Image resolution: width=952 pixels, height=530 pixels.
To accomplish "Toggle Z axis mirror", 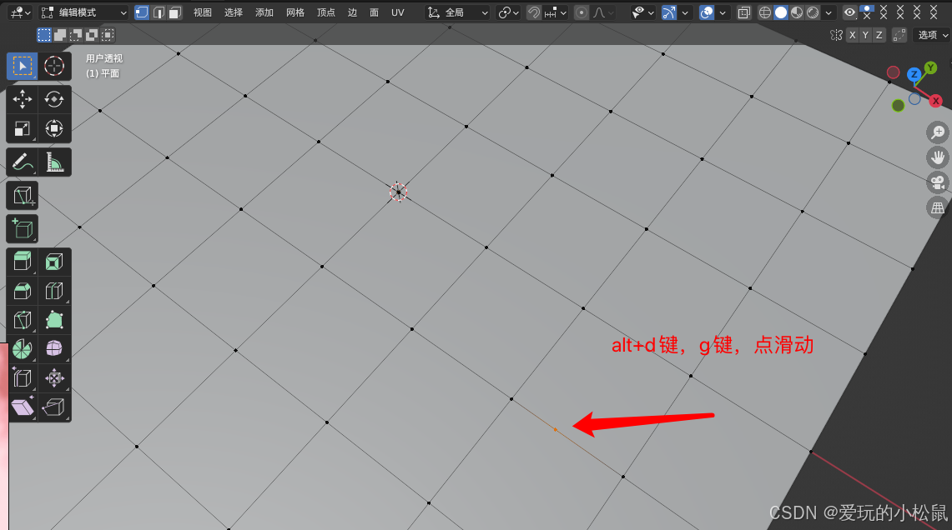I will 879,35.
